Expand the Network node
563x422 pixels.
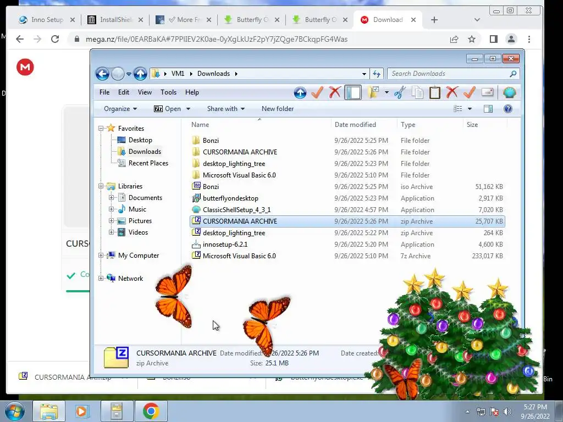pyautogui.click(x=101, y=279)
